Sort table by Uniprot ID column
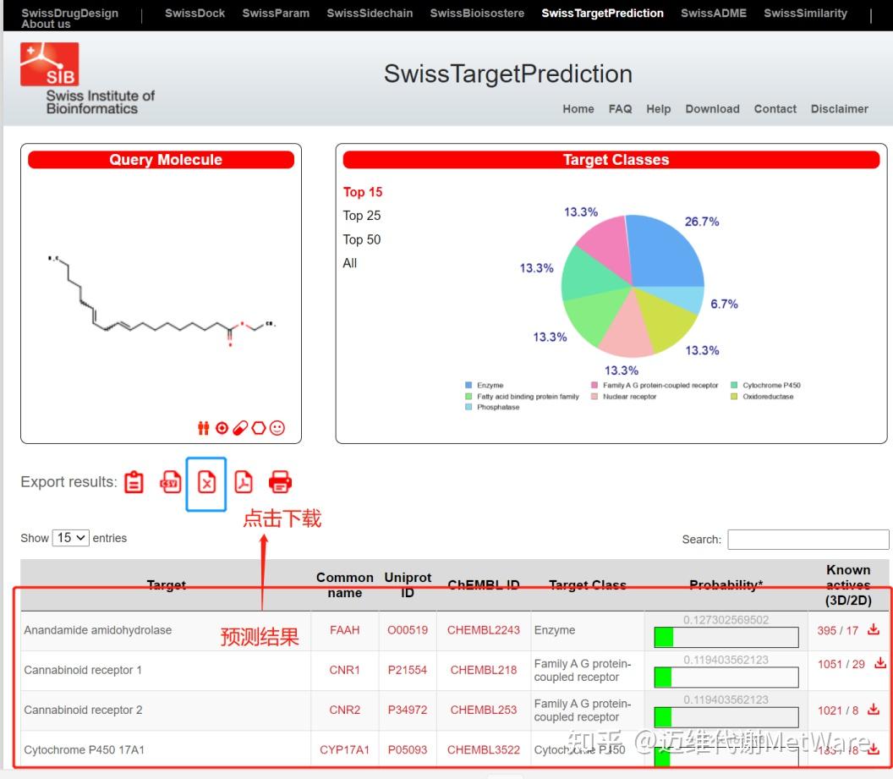This screenshot has height=779, width=893. click(x=408, y=584)
